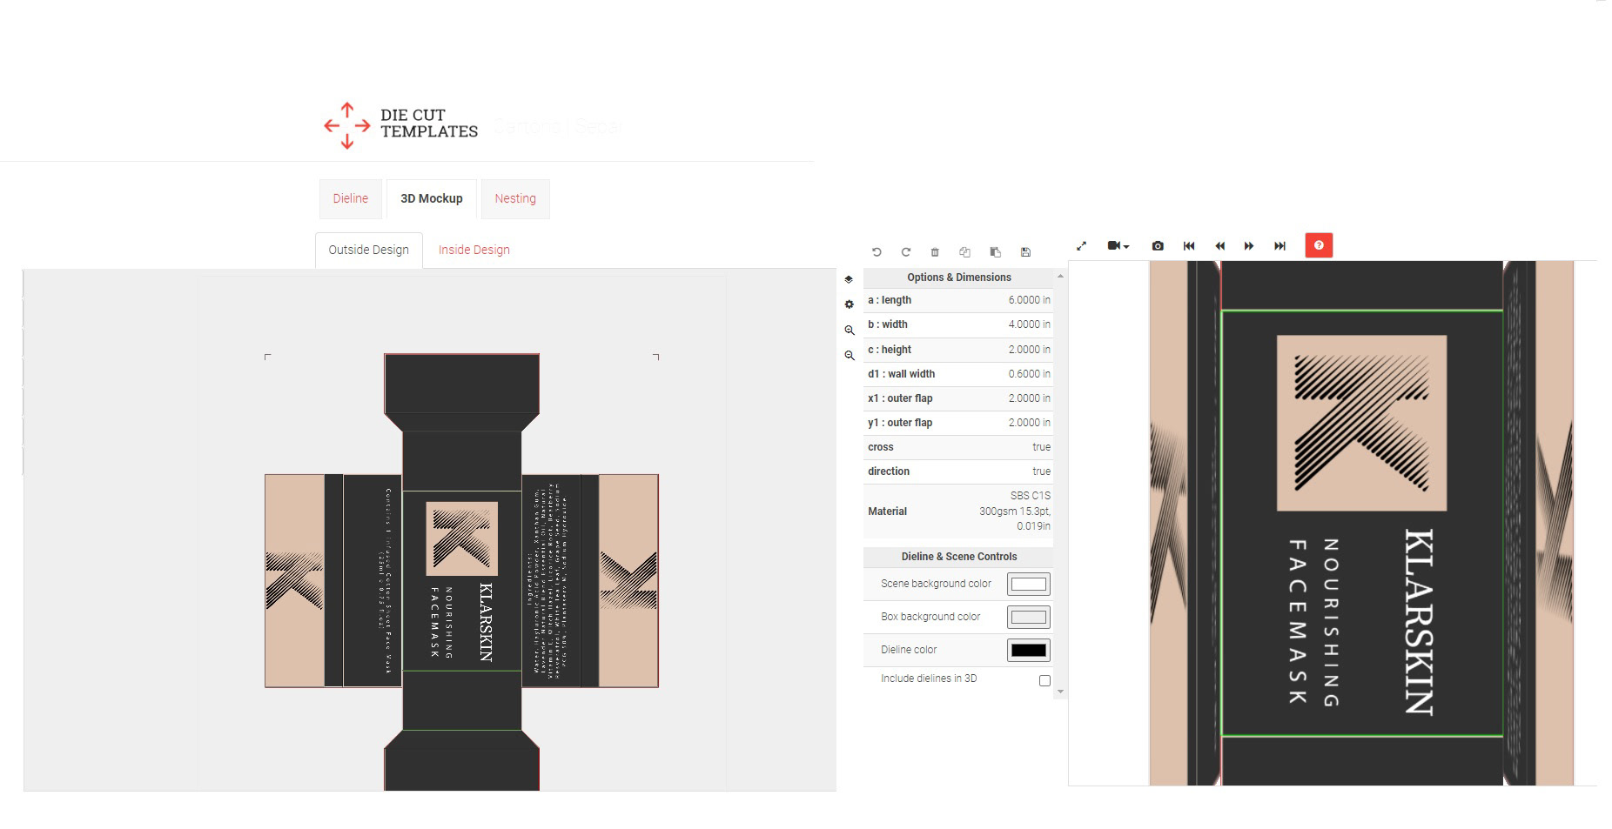
Task: Toggle the cross option value true
Action: pos(1042,447)
